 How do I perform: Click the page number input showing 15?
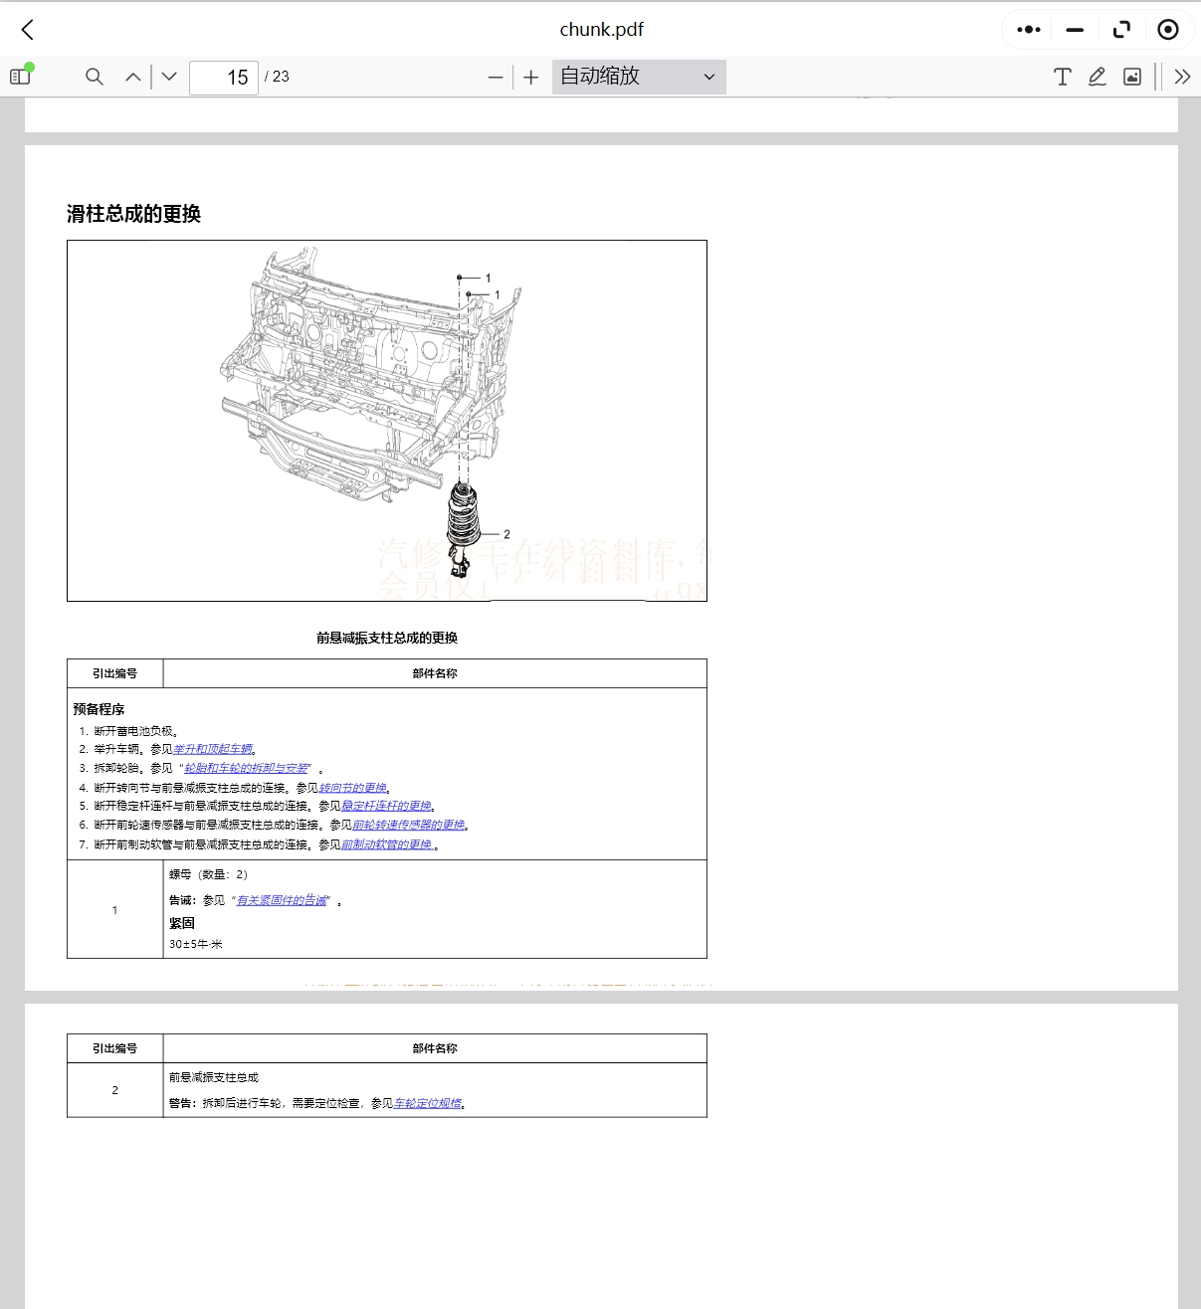pos(224,77)
